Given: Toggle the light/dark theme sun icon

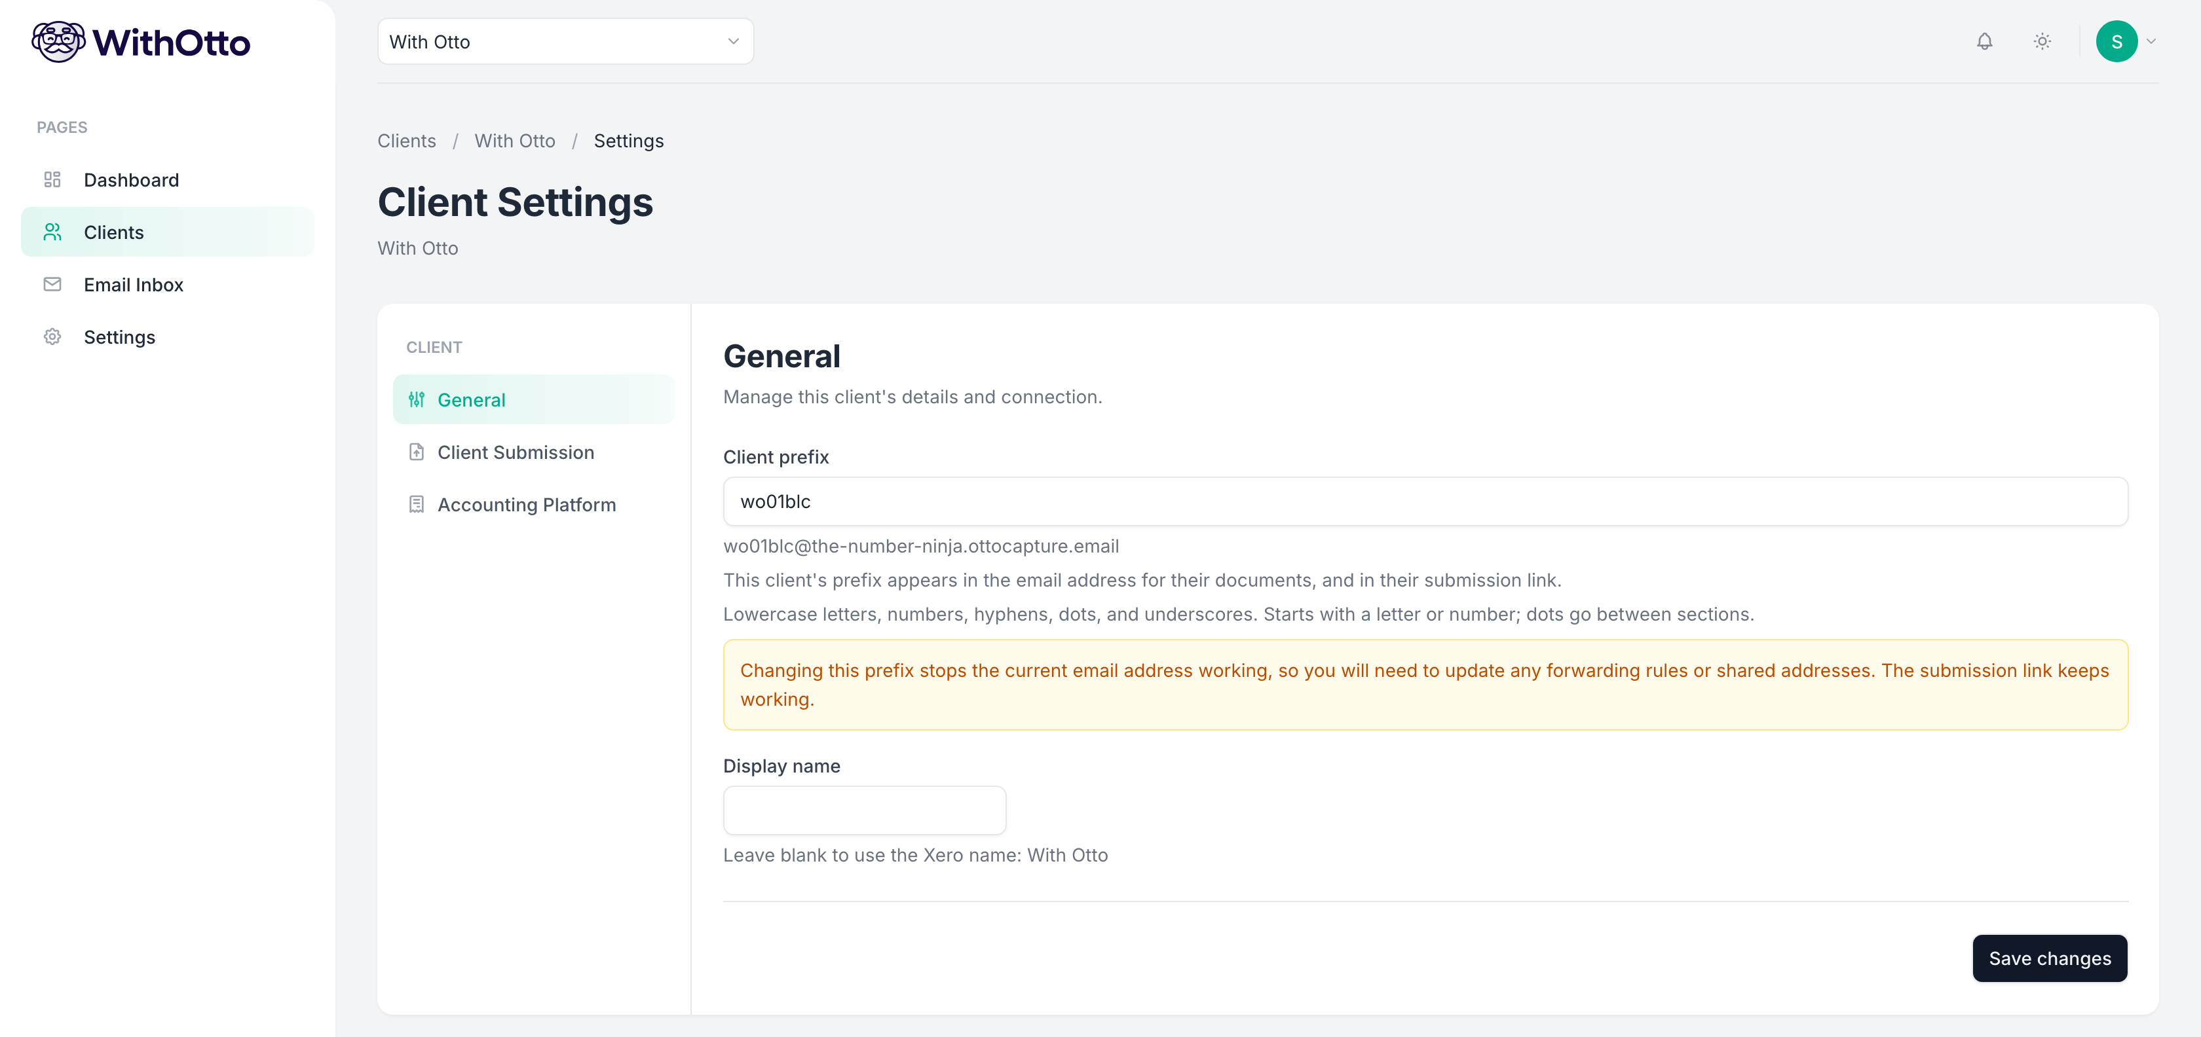Looking at the screenshot, I should tap(2042, 41).
